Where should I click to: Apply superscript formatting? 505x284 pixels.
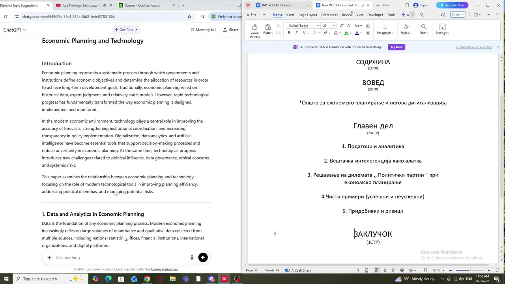coord(325,33)
